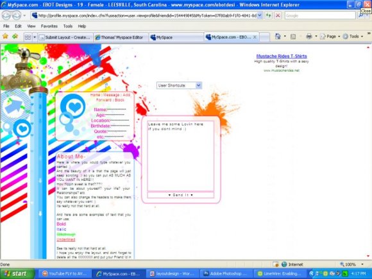Open Adobe Photoshop from the taskbar
This screenshot has height=279, width=372.
click(226, 274)
